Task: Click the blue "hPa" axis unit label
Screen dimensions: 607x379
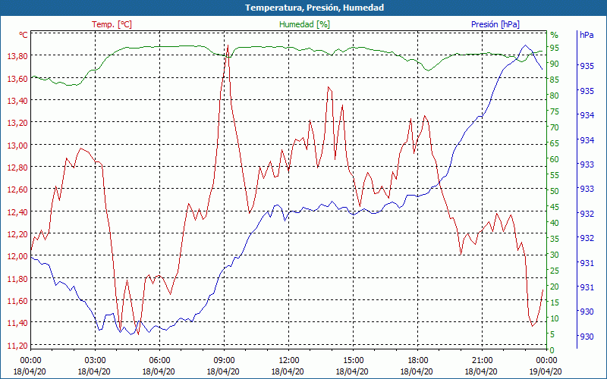Action: click(x=587, y=35)
